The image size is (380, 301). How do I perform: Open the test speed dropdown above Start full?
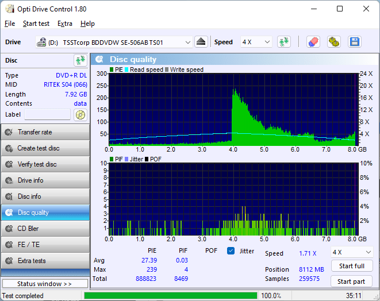[x=351, y=252]
